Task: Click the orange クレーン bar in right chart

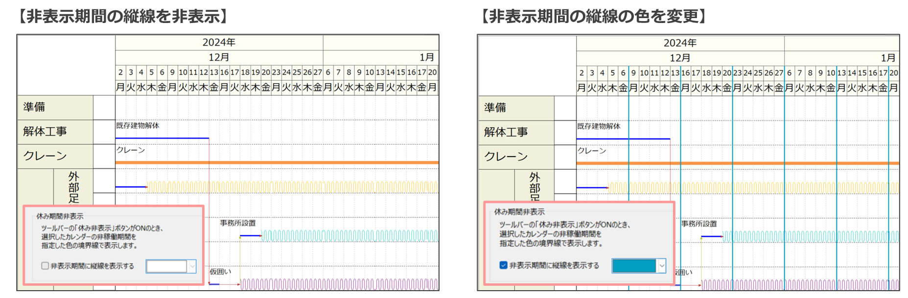Action: (x=738, y=163)
